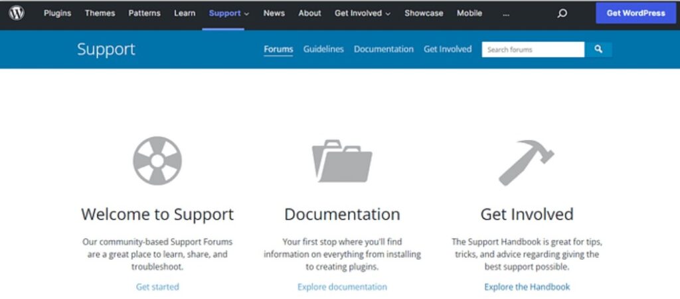
Task: Go to Patterns in top navigation
Action: [x=144, y=13]
